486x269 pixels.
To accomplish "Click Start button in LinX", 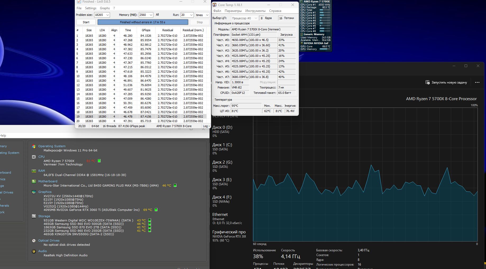I will coord(86,22).
